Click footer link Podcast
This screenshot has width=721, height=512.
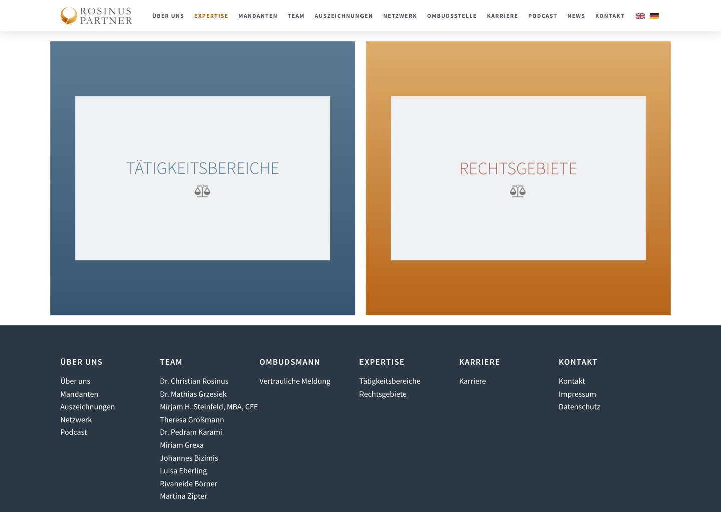click(x=73, y=432)
